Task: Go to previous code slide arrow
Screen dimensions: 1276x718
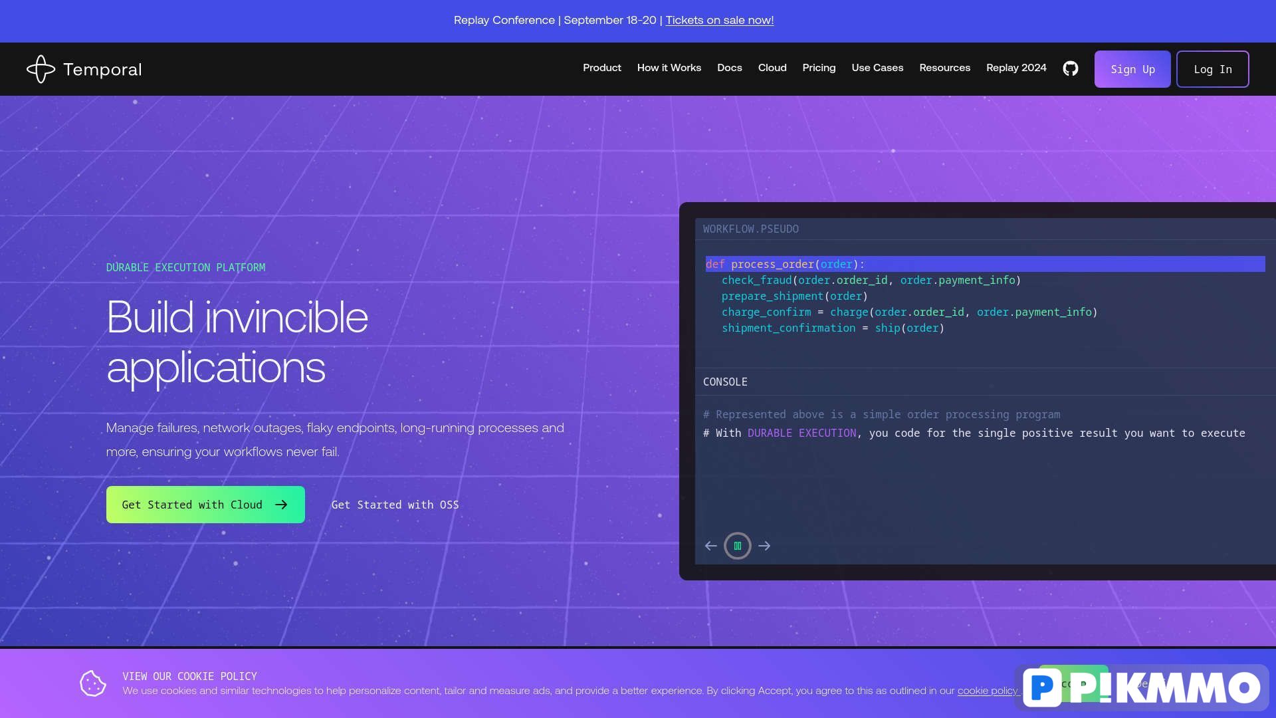Action: click(710, 546)
